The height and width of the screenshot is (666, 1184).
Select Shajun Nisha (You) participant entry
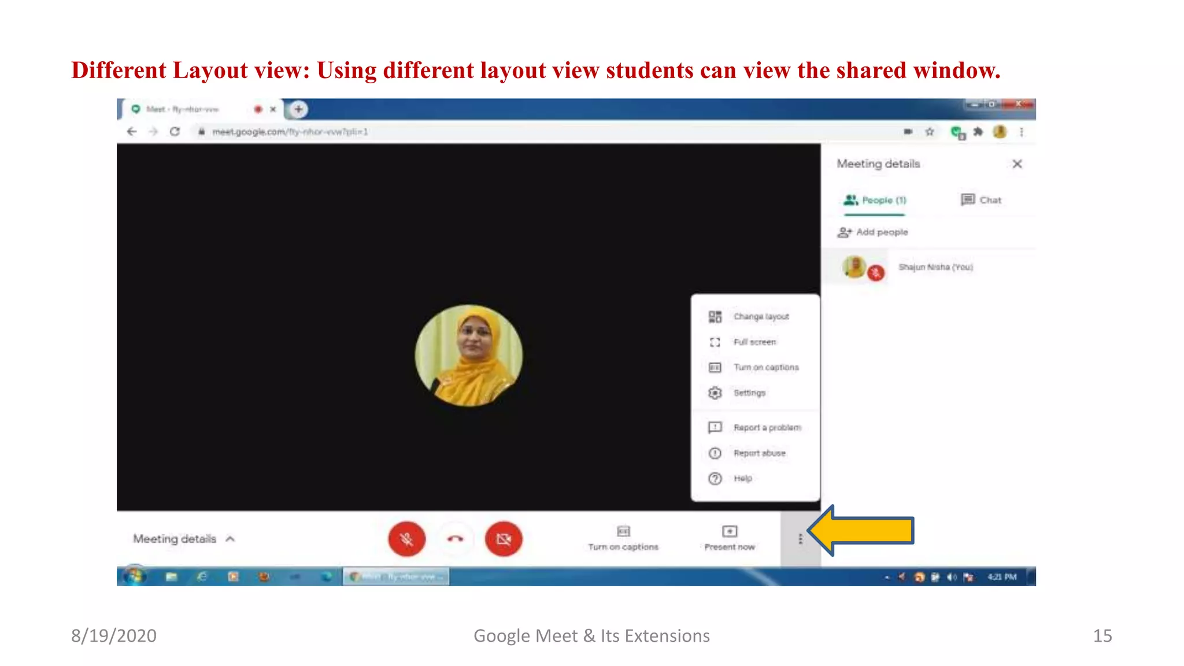pyautogui.click(x=928, y=267)
